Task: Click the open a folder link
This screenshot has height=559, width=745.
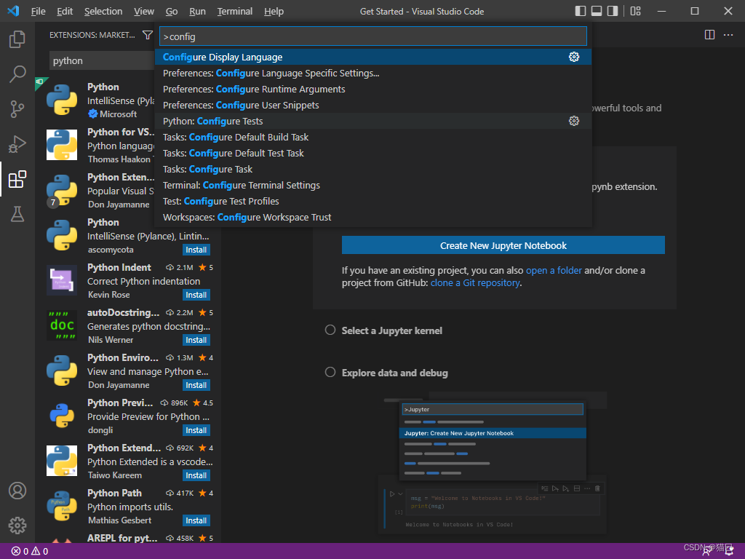Action: coord(554,271)
